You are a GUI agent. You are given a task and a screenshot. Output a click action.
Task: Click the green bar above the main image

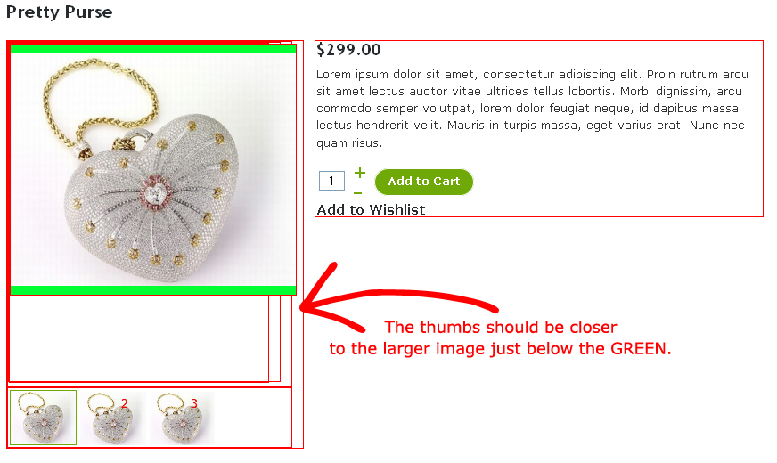(153, 49)
